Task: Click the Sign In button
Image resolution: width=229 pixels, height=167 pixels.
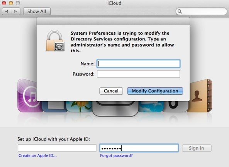Action: 197,148
